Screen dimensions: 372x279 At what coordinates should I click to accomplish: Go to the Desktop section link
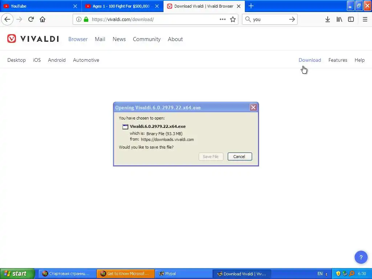pos(16,60)
